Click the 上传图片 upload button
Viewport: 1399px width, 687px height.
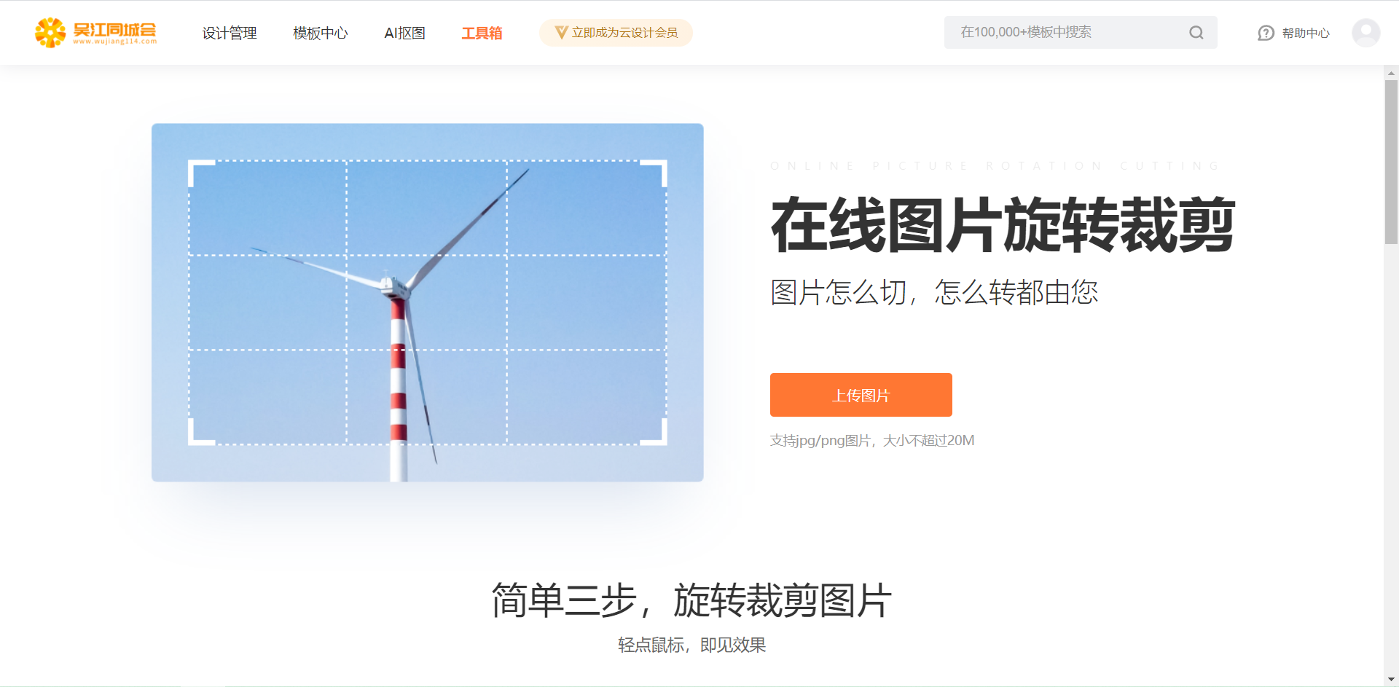tap(861, 395)
